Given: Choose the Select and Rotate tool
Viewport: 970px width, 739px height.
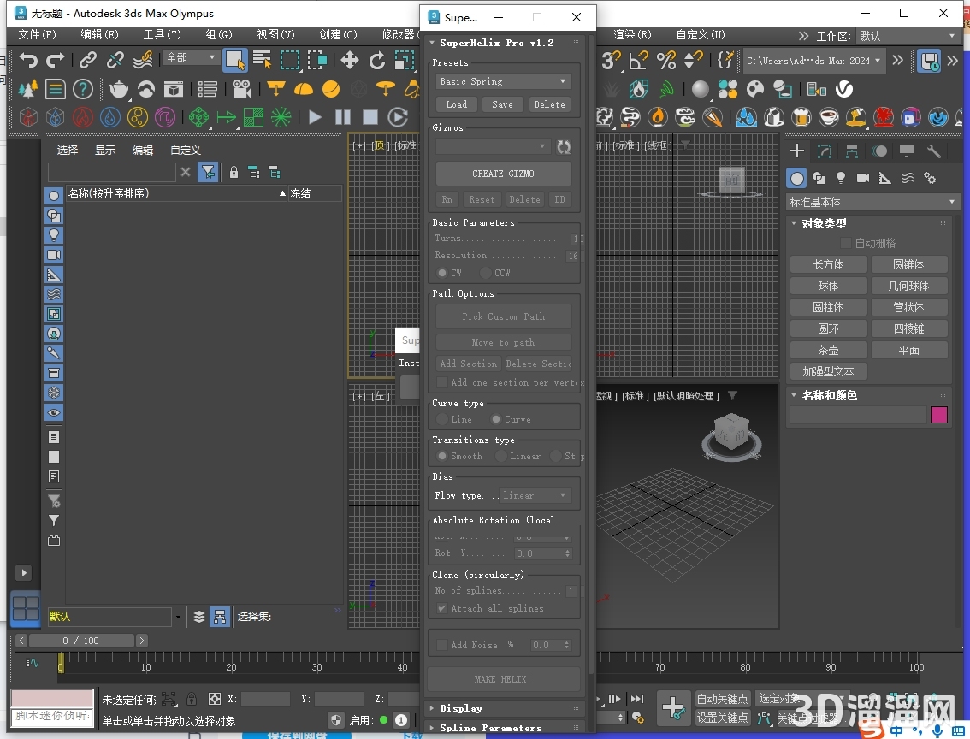Looking at the screenshot, I should (x=376, y=60).
